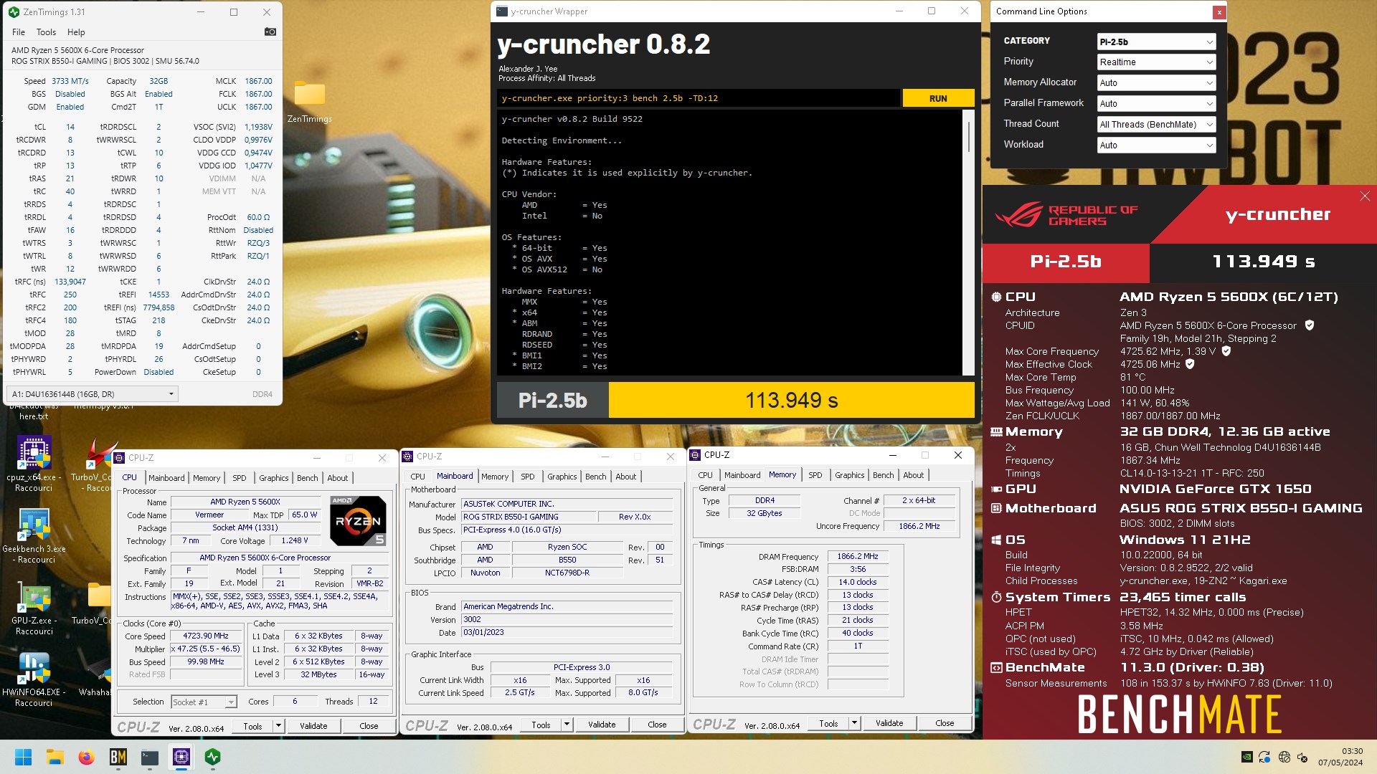This screenshot has height=774, width=1377.
Task: Open ZenTimings Tools menu
Action: click(46, 32)
